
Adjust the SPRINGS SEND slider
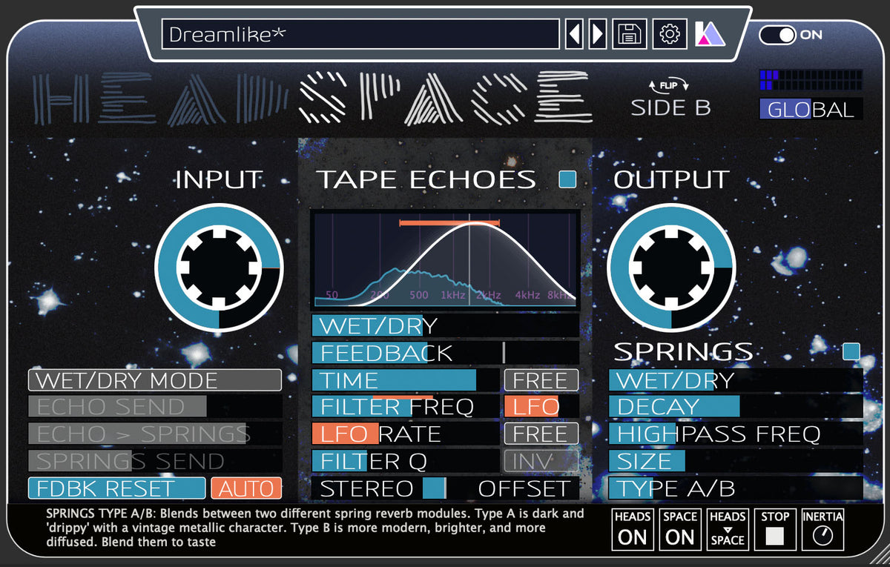[x=155, y=461]
